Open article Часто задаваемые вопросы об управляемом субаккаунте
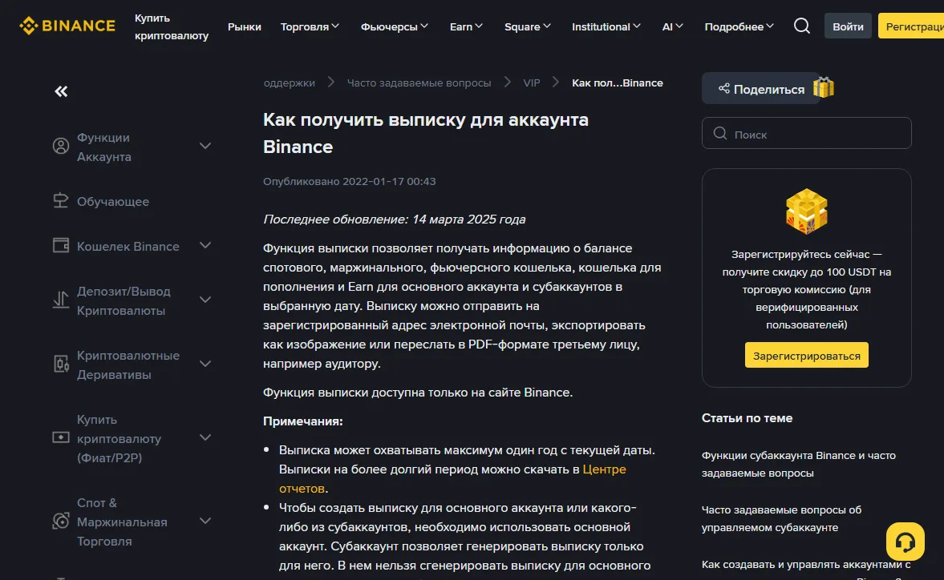The image size is (944, 580). click(x=781, y=518)
